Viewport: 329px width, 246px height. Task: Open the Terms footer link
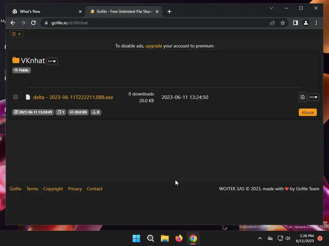pyautogui.click(x=32, y=189)
